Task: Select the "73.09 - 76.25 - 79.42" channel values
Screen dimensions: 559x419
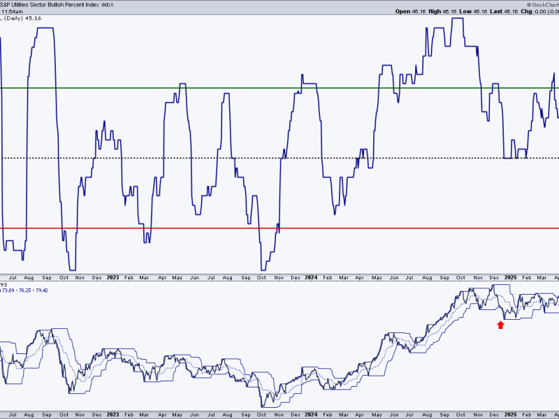Action: 24,291
